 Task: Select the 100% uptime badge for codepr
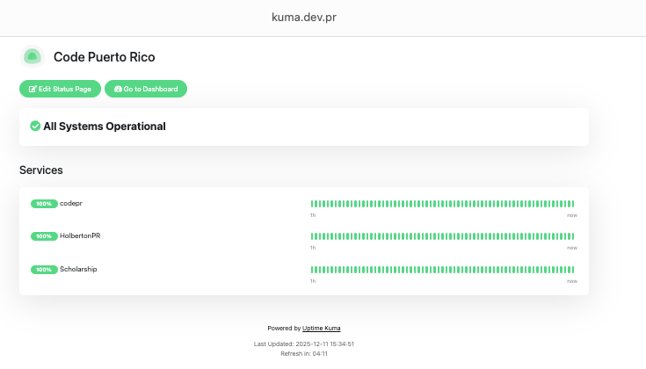click(x=44, y=204)
